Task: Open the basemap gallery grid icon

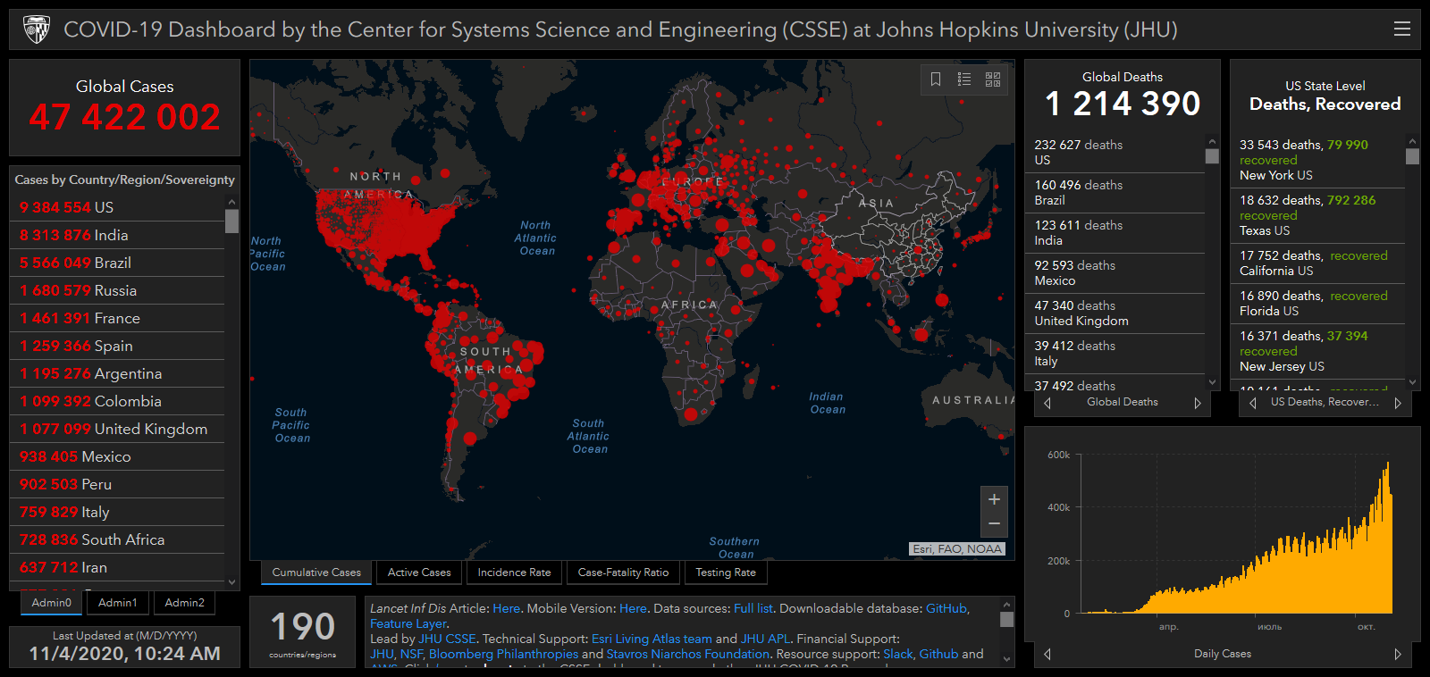Action: click(x=993, y=79)
